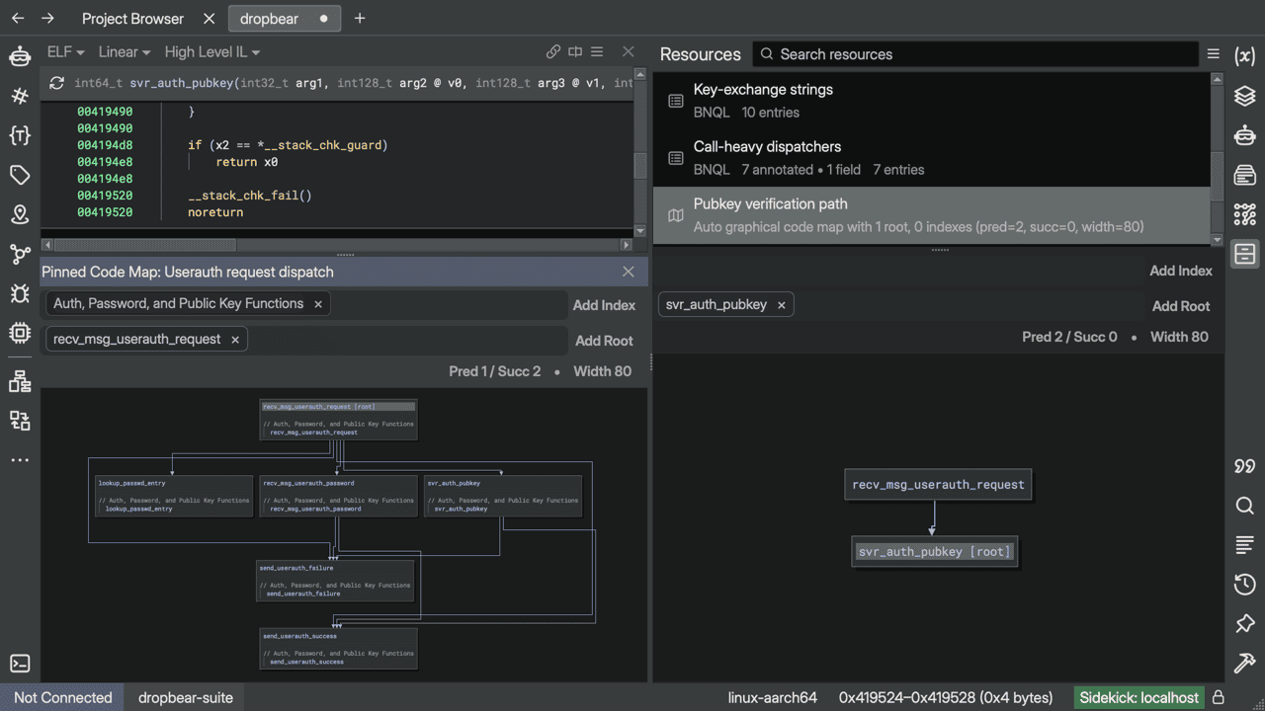This screenshot has height=711, width=1265.
Task: Click Add Root in the Resources panel
Action: click(1181, 306)
